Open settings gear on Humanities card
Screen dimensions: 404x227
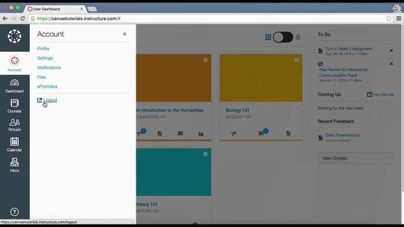point(205,60)
